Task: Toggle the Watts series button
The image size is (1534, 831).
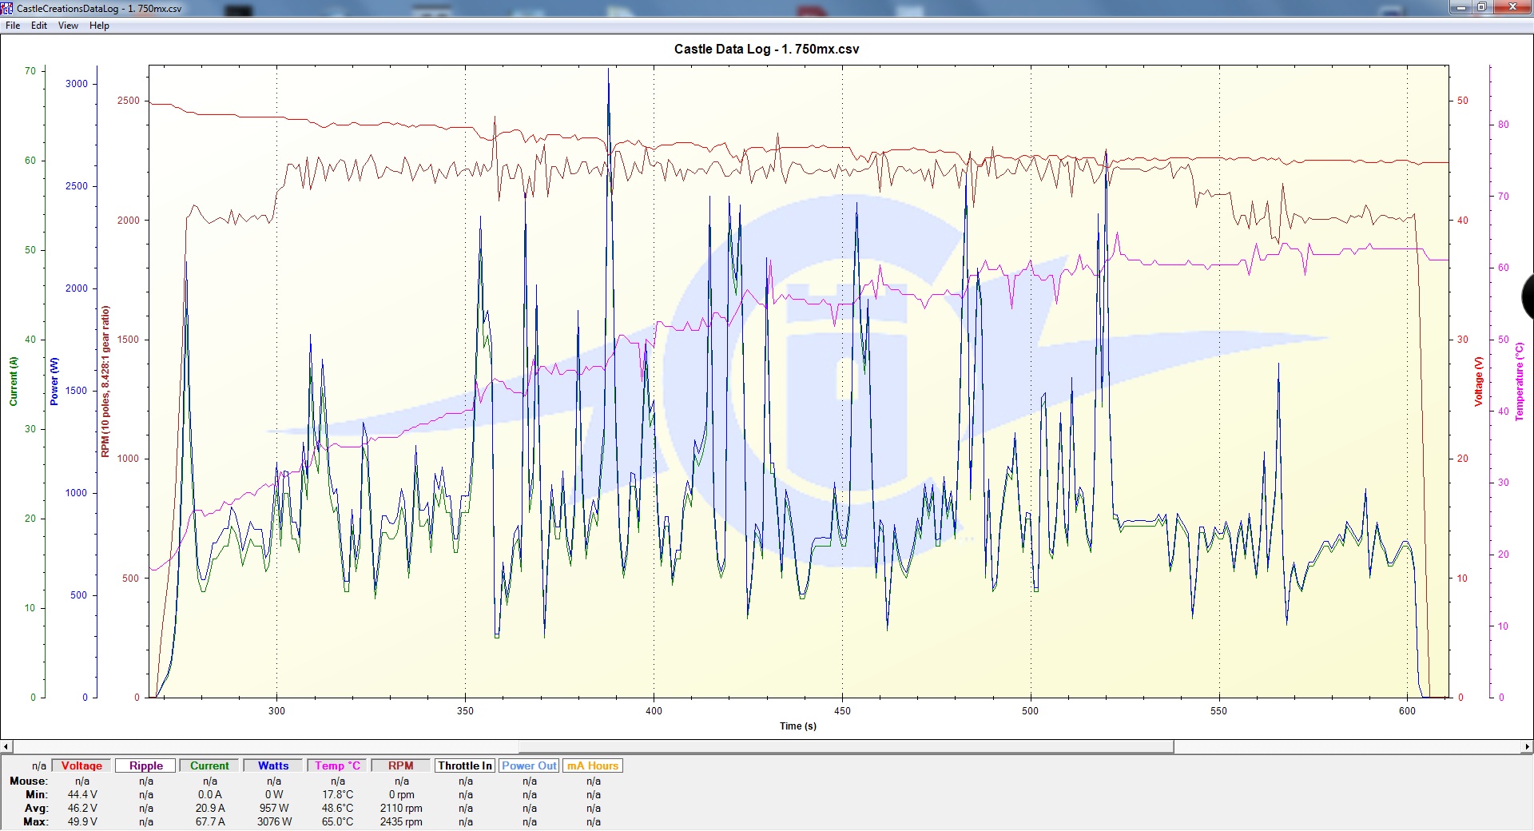Action: click(273, 765)
